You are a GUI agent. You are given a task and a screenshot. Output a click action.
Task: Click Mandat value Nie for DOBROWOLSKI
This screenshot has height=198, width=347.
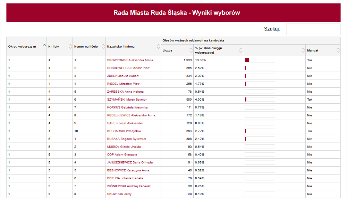[x=310, y=68]
